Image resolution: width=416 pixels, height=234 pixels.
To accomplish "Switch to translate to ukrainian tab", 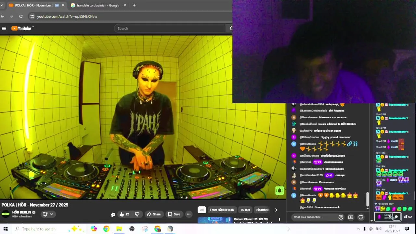I will 98,5.
